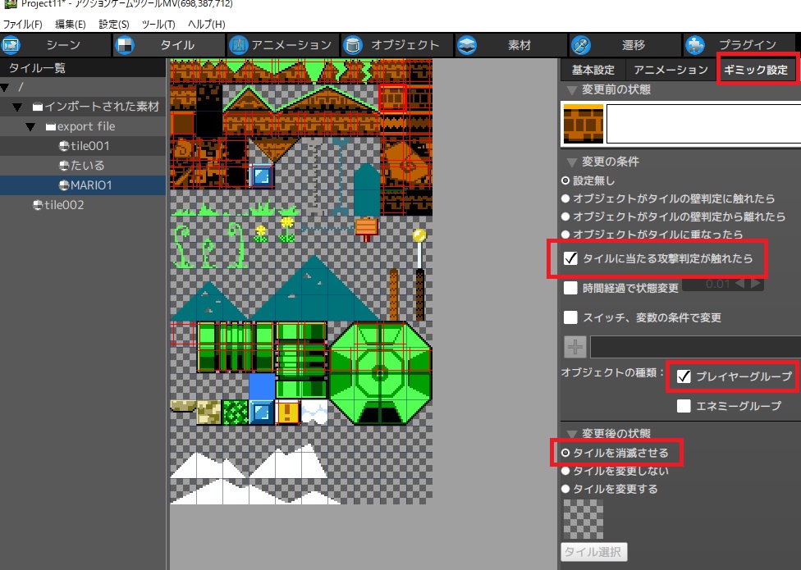This screenshot has height=570, width=801.
Task: Click the たいる tileset icon
Action: click(x=64, y=166)
